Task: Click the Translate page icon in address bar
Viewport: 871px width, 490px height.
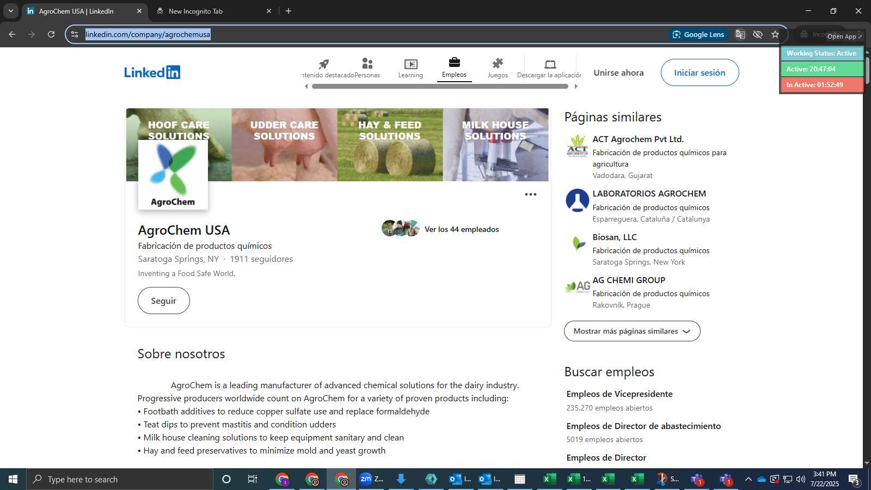Action: [x=740, y=34]
